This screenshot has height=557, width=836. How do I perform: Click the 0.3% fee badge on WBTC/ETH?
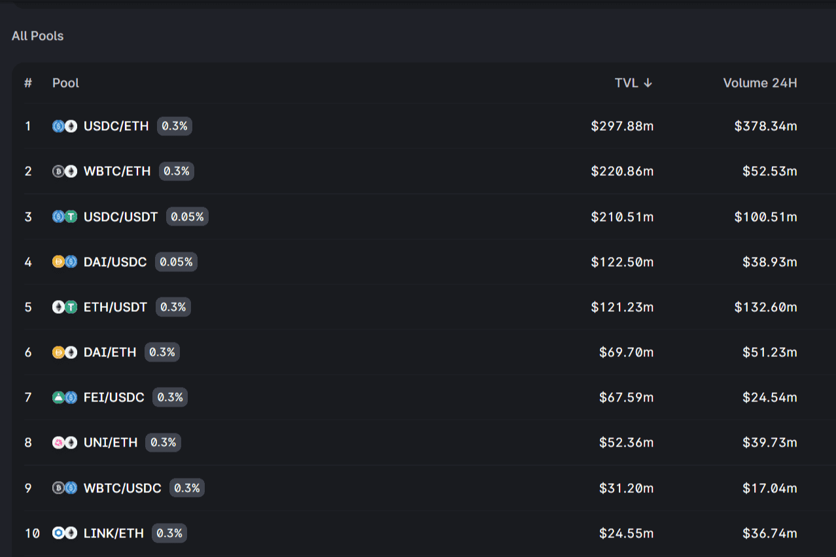[x=176, y=171]
